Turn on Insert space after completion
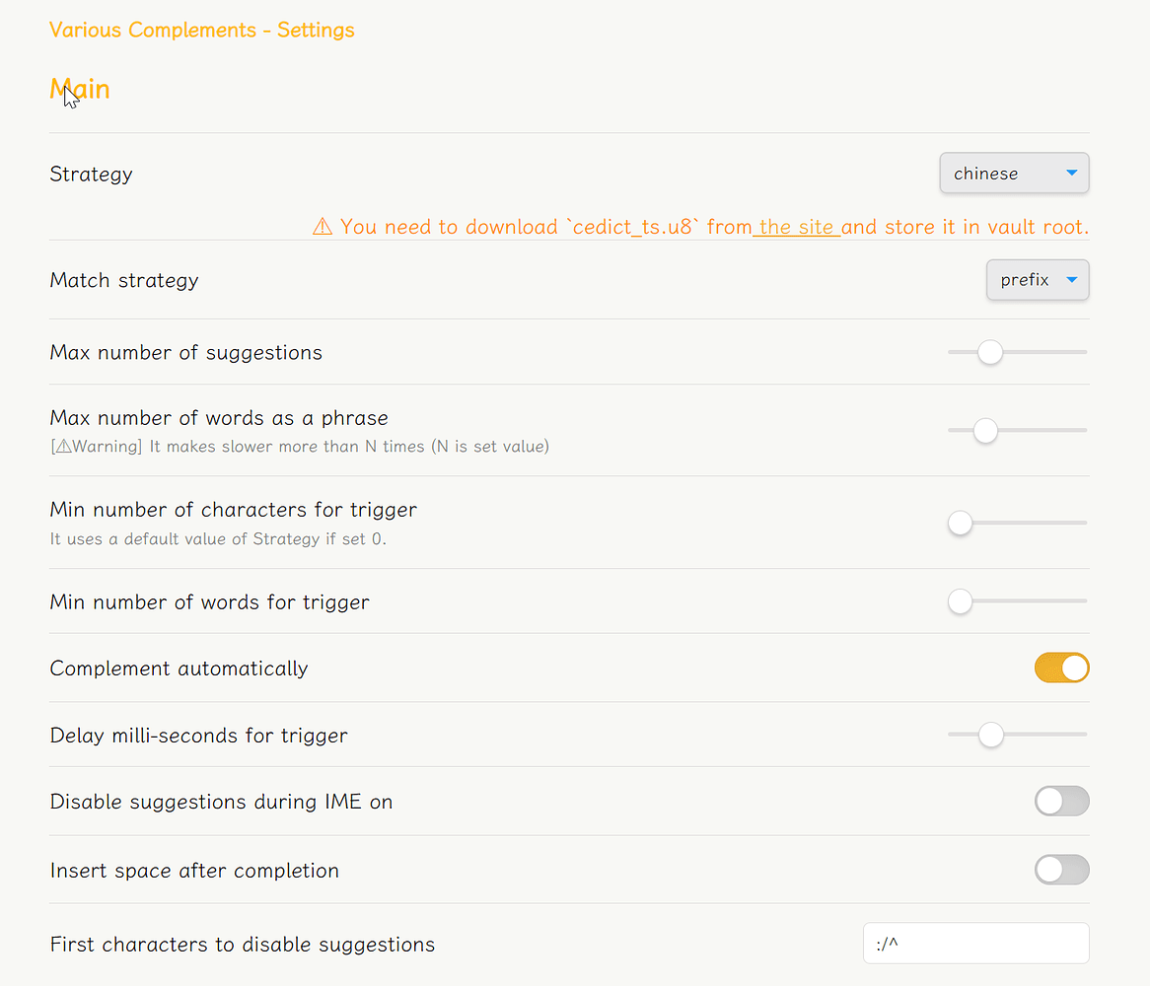This screenshot has height=986, width=1150. click(x=1061, y=870)
